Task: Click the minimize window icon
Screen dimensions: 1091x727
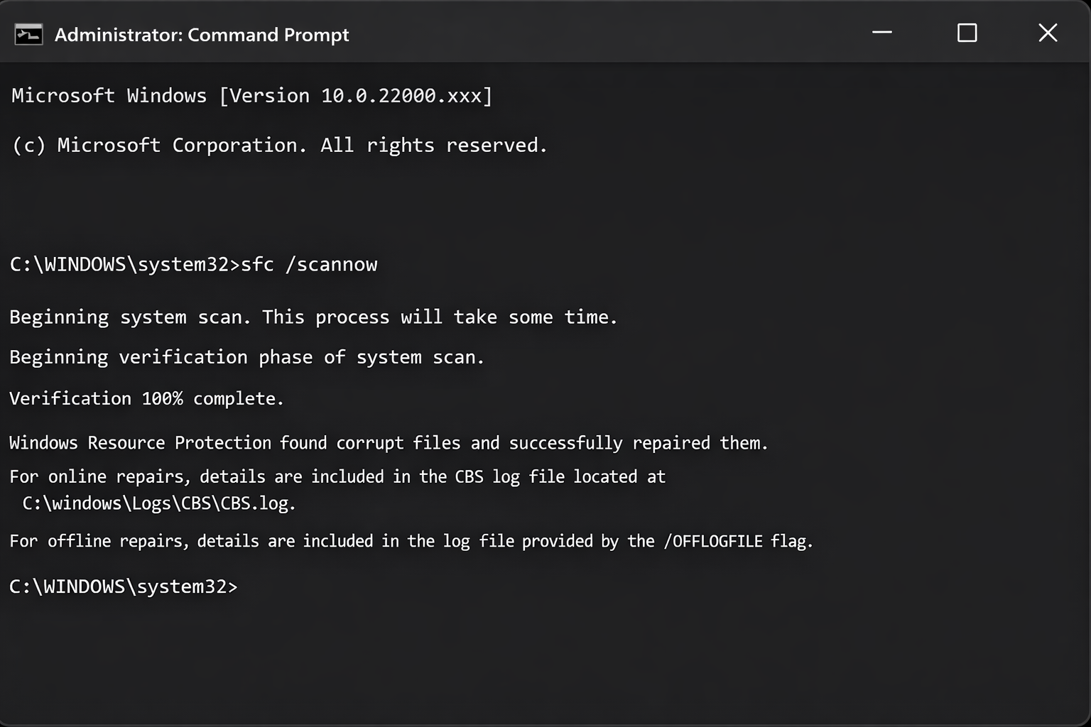Action: pyautogui.click(x=882, y=33)
